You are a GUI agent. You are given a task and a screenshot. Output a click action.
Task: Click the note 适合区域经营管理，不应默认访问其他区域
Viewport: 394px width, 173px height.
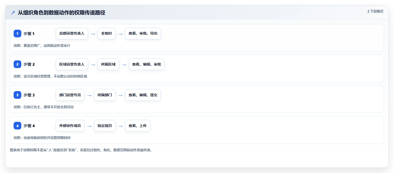click(55, 76)
